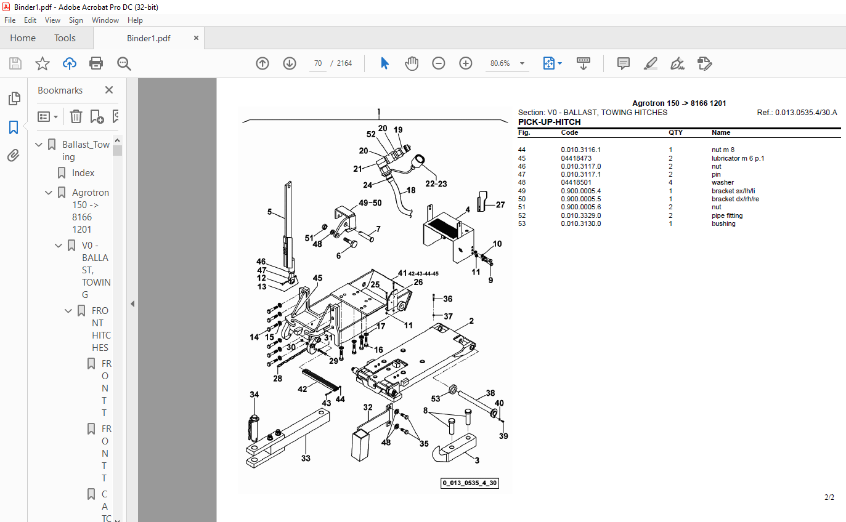
Task: Select the FRONT HITCHES bookmark label
Action: pos(101,329)
